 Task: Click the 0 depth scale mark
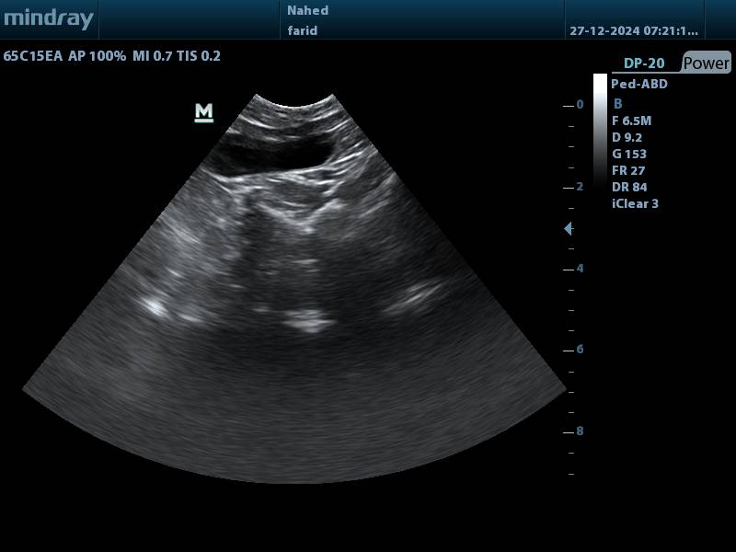580,104
